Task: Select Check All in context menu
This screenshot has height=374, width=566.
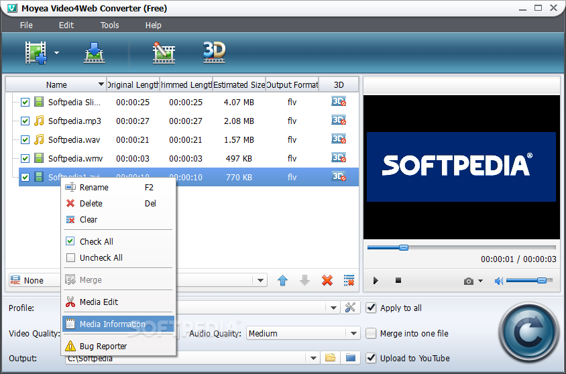Action: click(x=118, y=242)
